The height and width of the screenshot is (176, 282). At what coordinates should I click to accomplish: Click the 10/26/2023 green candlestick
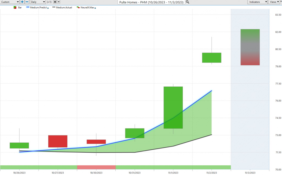(x=19, y=145)
